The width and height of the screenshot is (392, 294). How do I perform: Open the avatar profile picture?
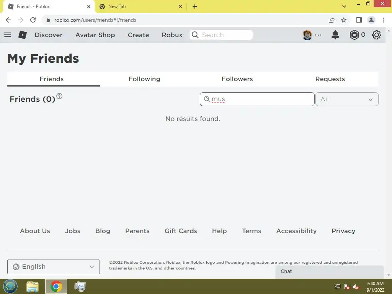coord(307,35)
